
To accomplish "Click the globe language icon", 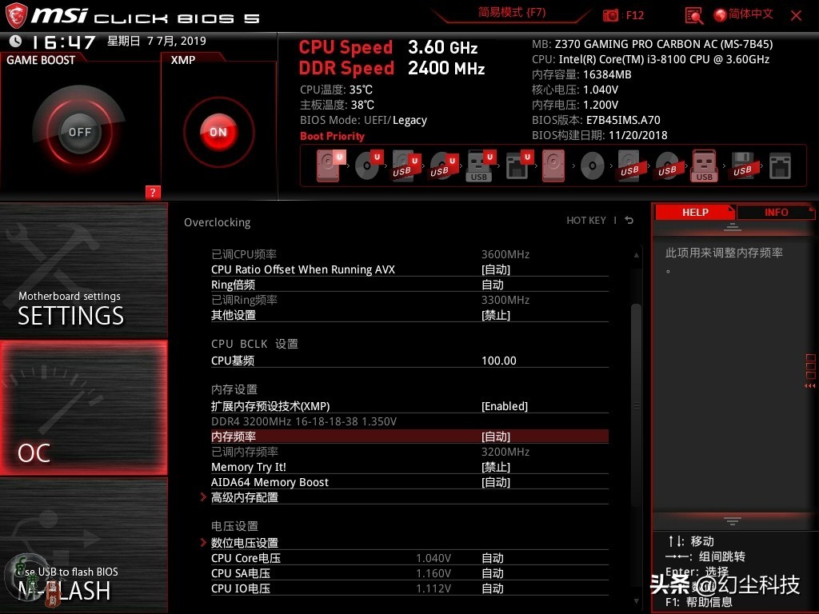I will click(720, 15).
